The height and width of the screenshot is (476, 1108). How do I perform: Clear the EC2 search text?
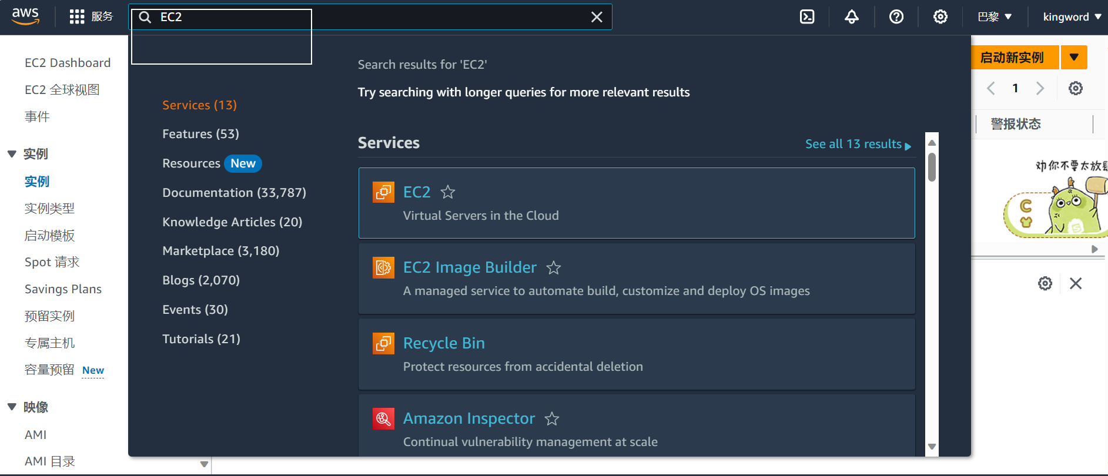point(597,17)
